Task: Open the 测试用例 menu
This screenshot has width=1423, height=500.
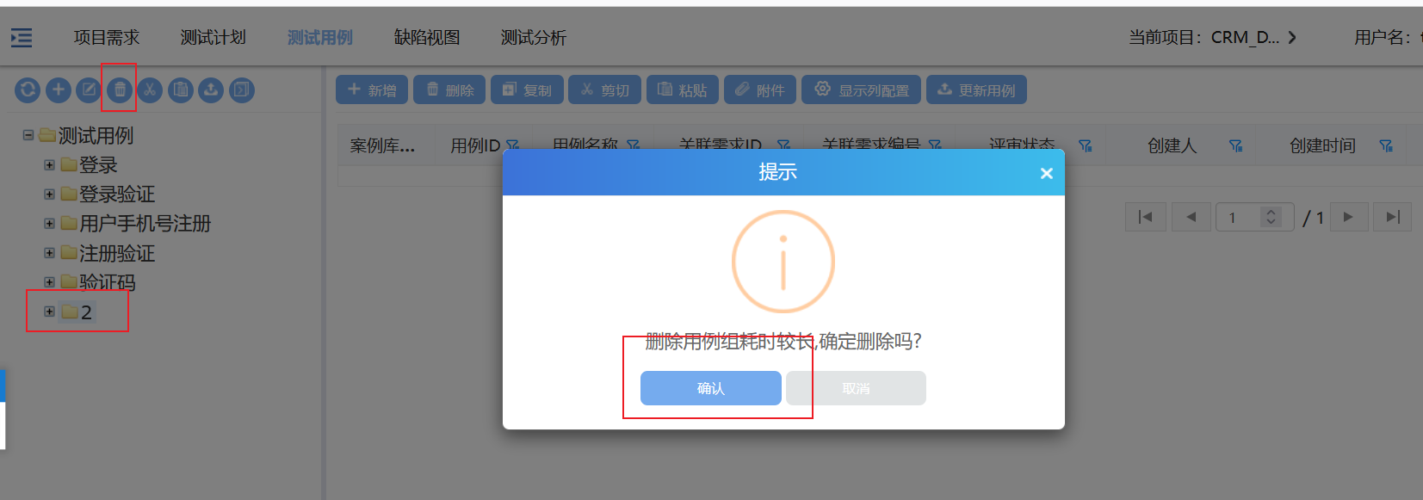Action: pyautogui.click(x=319, y=37)
